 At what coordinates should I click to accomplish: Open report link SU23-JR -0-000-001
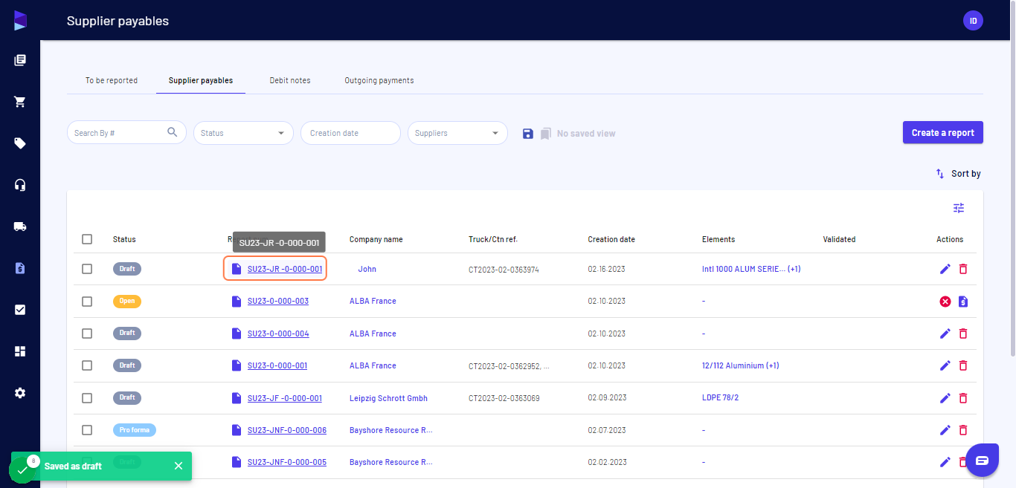pyautogui.click(x=285, y=269)
